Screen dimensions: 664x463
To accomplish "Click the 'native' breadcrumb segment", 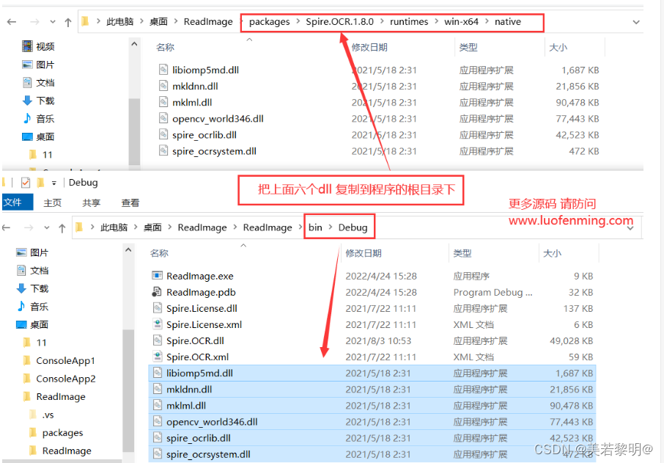I will [x=508, y=21].
